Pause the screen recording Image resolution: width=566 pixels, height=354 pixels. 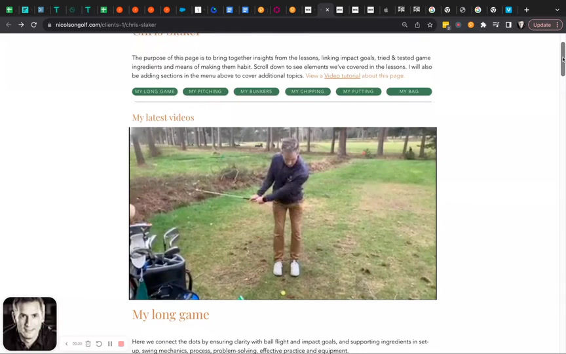pyautogui.click(x=110, y=344)
